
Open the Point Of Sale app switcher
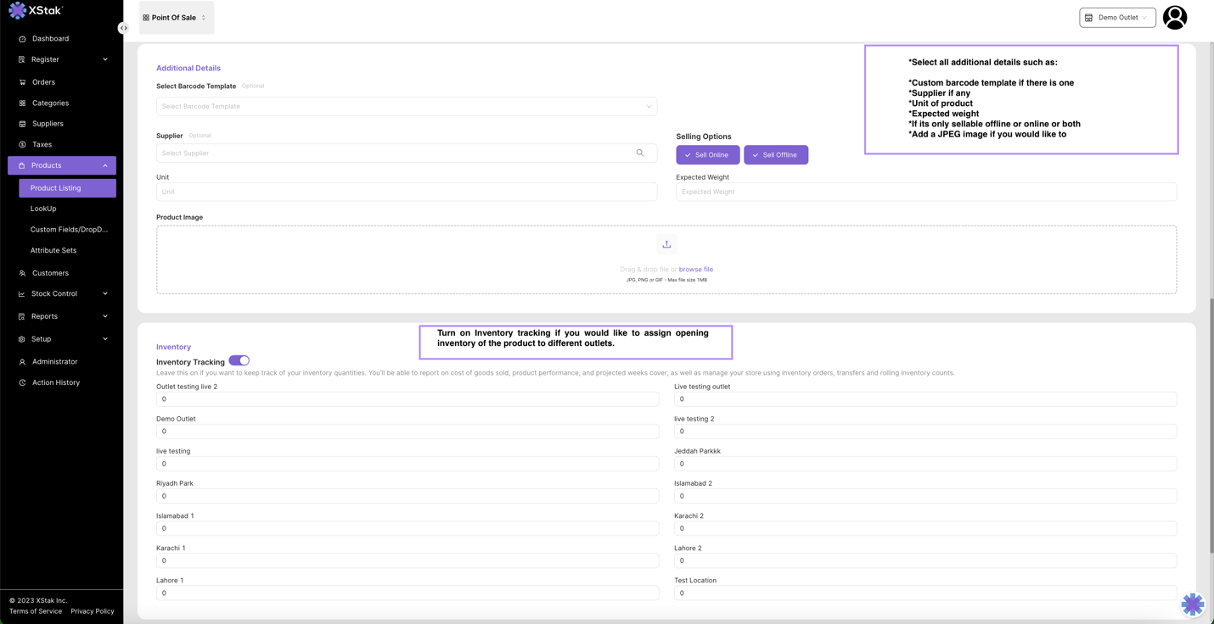coord(176,18)
